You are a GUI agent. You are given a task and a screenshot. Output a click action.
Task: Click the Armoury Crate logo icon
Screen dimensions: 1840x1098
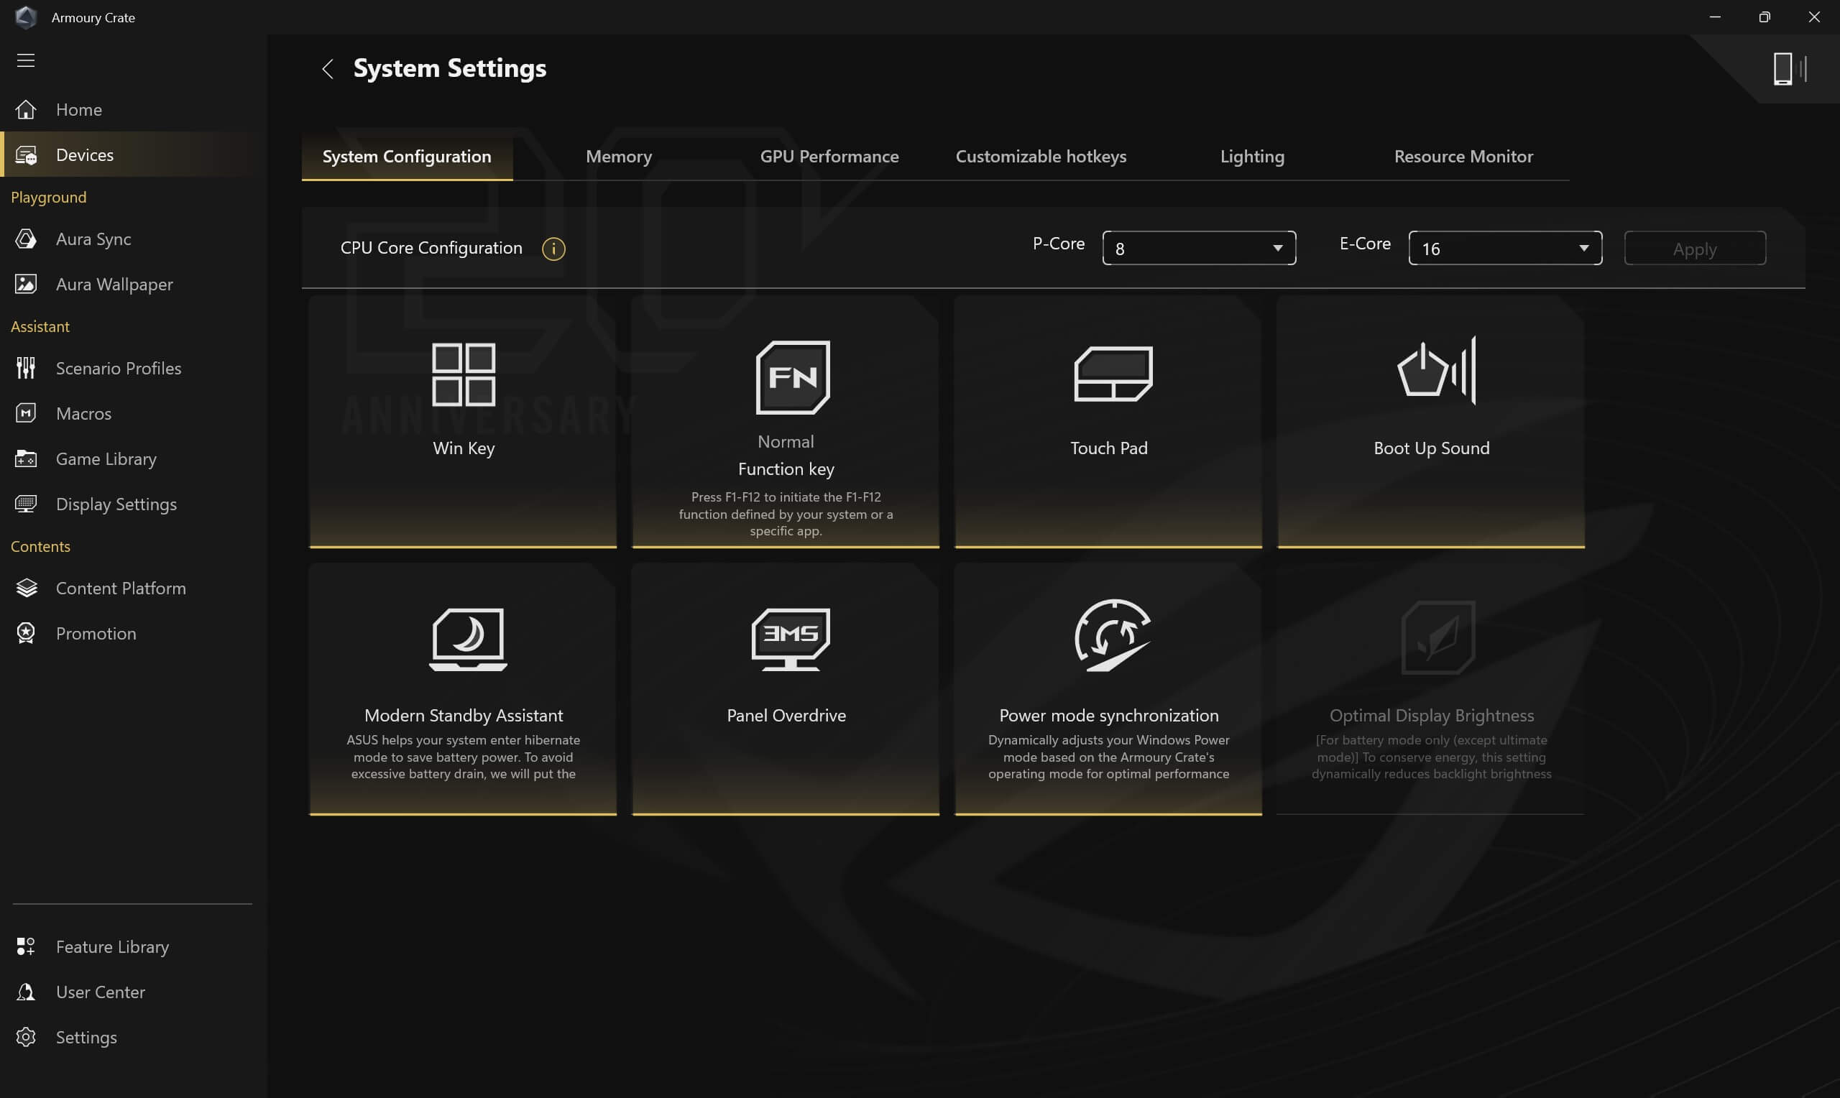click(x=26, y=17)
